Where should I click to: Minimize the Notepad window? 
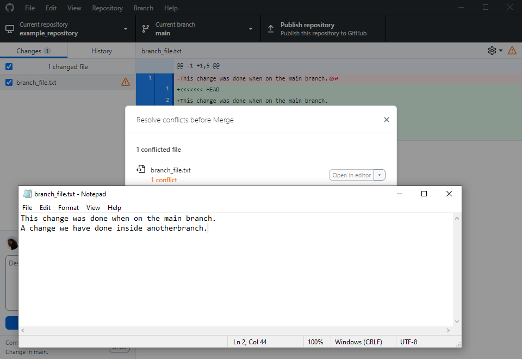tap(400, 194)
